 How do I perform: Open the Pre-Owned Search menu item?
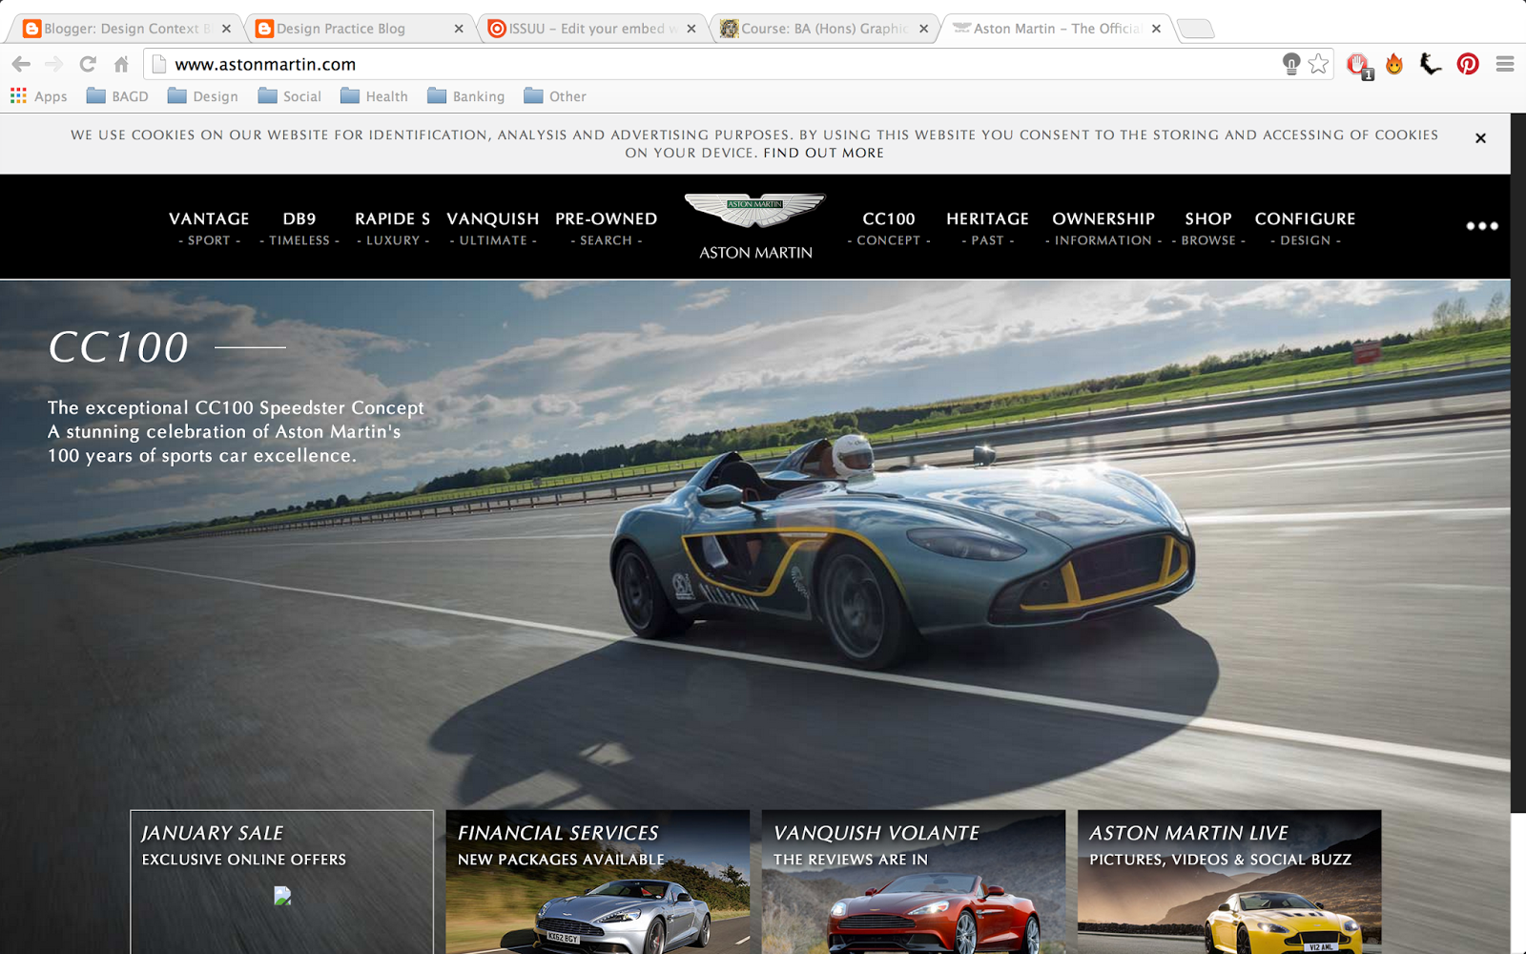[607, 228]
